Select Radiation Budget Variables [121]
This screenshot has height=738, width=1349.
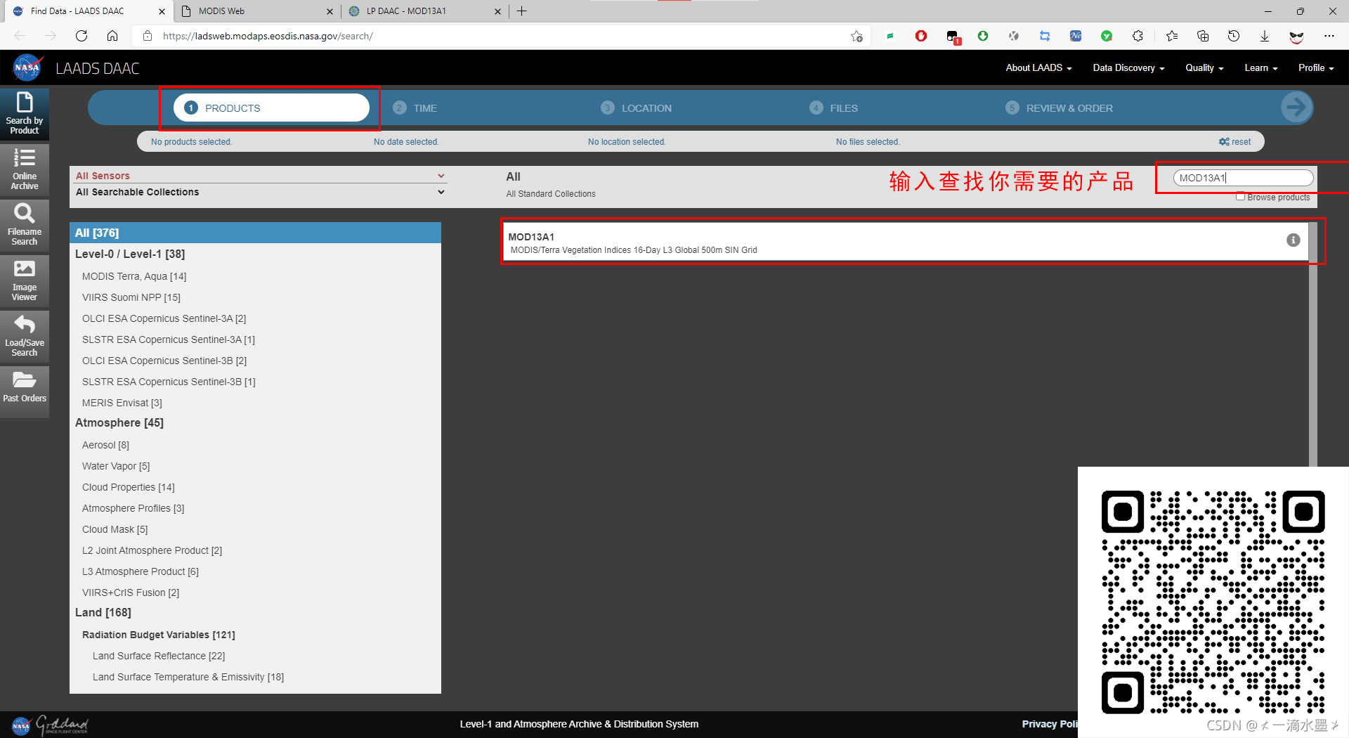[159, 635]
